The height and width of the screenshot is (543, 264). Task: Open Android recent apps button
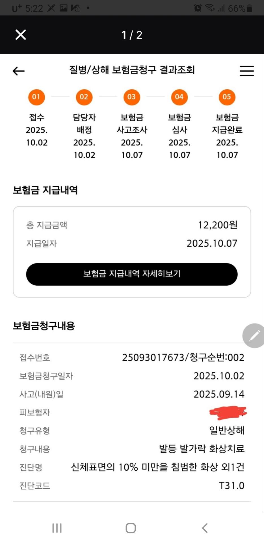point(57,528)
